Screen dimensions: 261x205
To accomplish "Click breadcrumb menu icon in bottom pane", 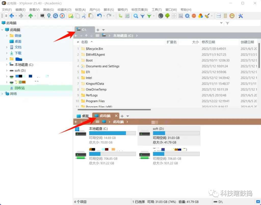I will click(97, 122).
